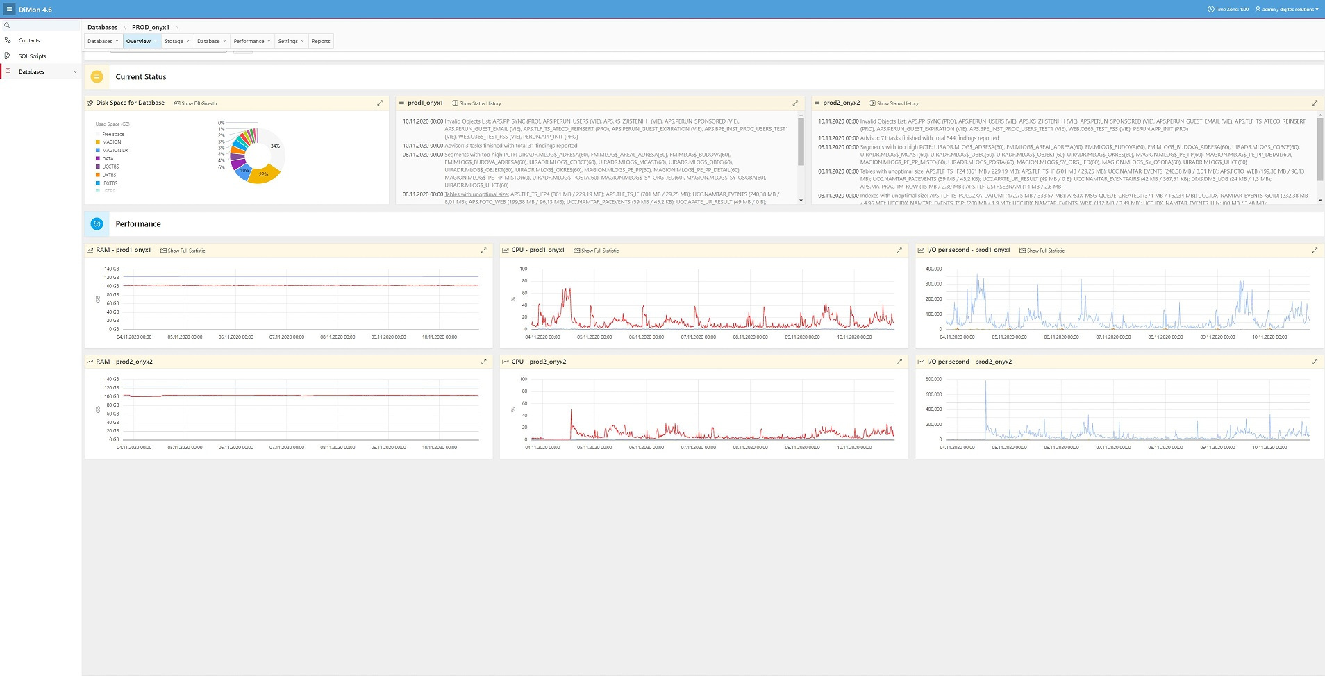The image size is (1325, 676).
Task: Click the sidebar search field
Action: point(42,26)
